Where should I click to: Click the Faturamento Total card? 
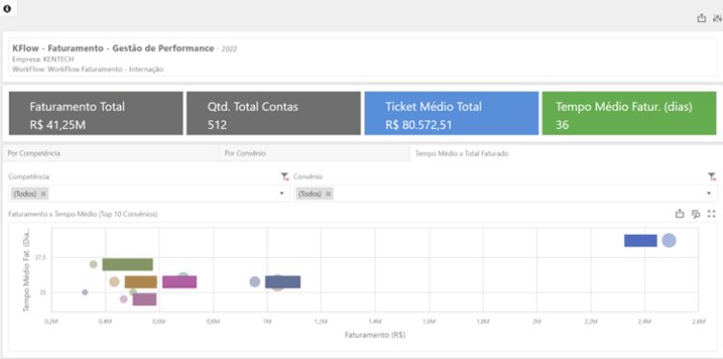(x=96, y=114)
